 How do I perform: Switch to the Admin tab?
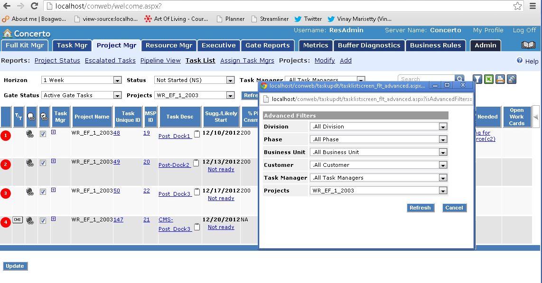pyautogui.click(x=486, y=45)
